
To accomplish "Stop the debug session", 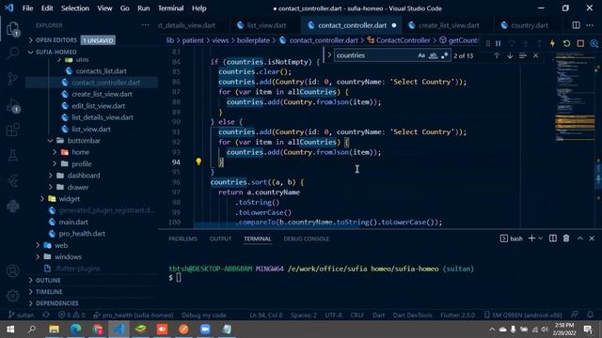I will point(580,43).
